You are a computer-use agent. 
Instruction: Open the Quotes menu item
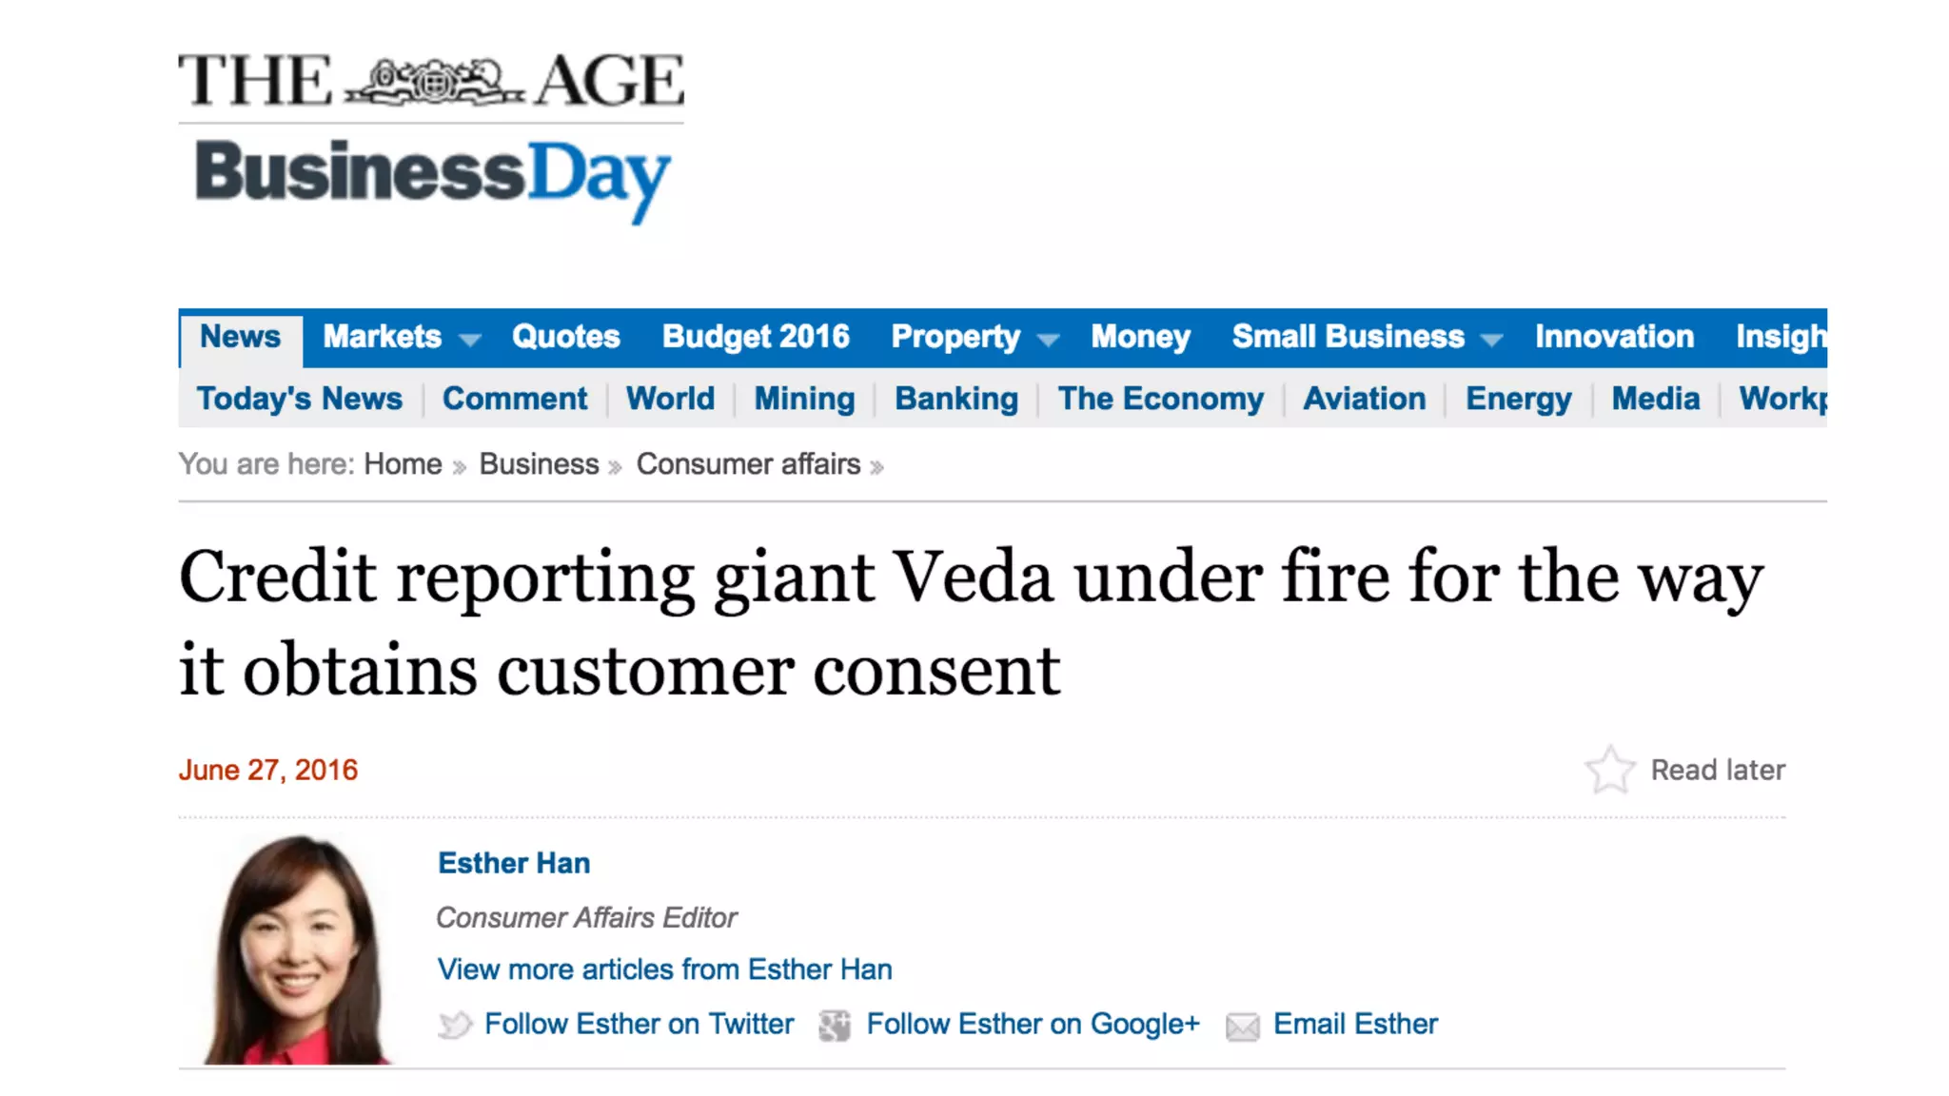tap(565, 337)
